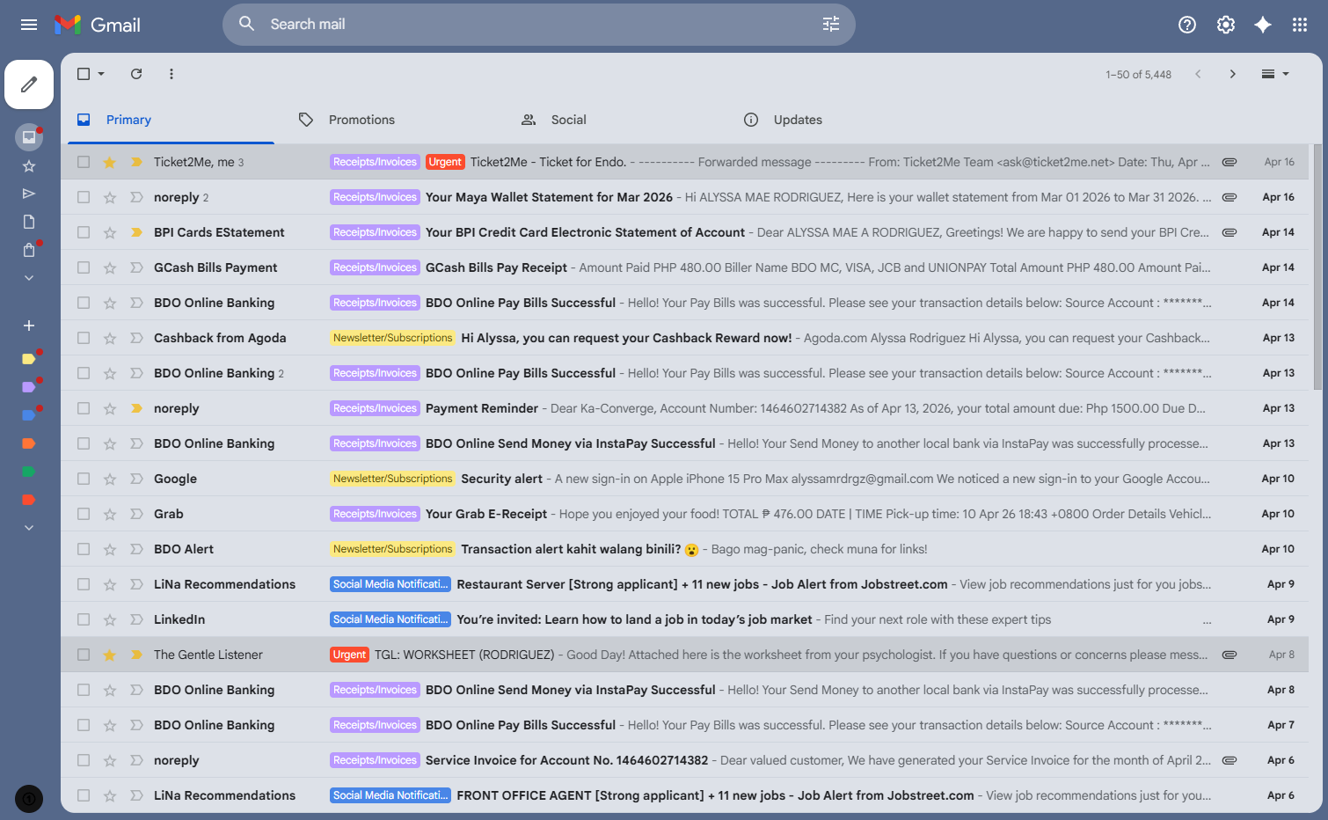Viewport: 1328px width, 820px height.
Task: Open the Settings gear icon
Action: (1226, 25)
